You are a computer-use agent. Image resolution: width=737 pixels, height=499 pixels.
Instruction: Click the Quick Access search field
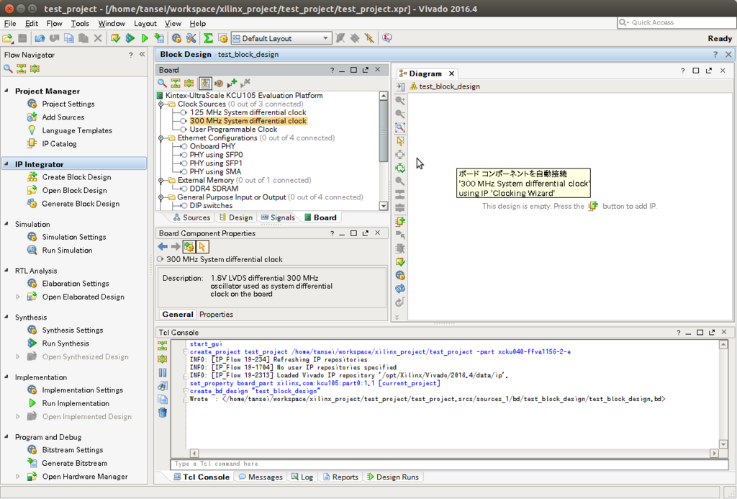677,22
